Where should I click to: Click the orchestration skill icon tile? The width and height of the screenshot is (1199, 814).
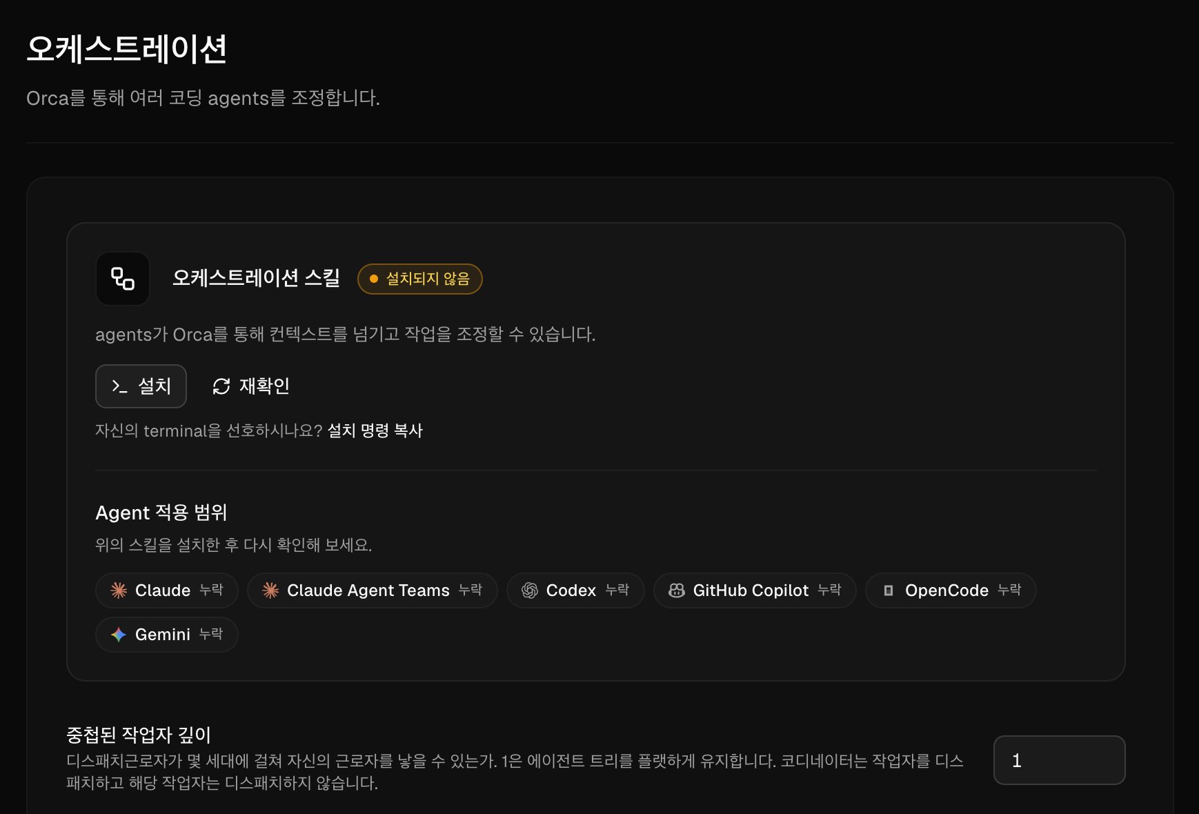(123, 279)
